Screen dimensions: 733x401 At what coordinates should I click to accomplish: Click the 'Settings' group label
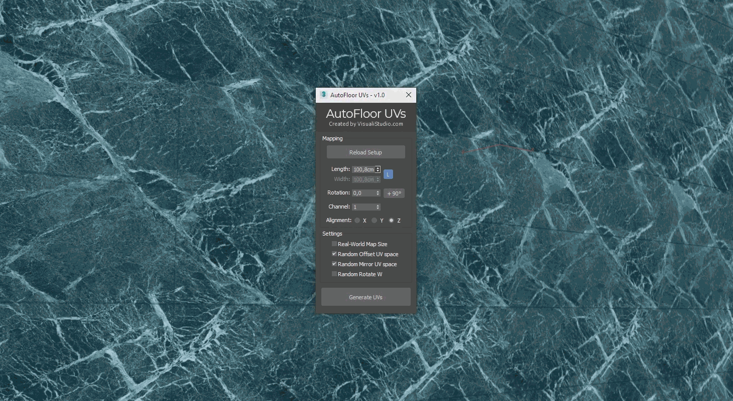click(x=332, y=234)
